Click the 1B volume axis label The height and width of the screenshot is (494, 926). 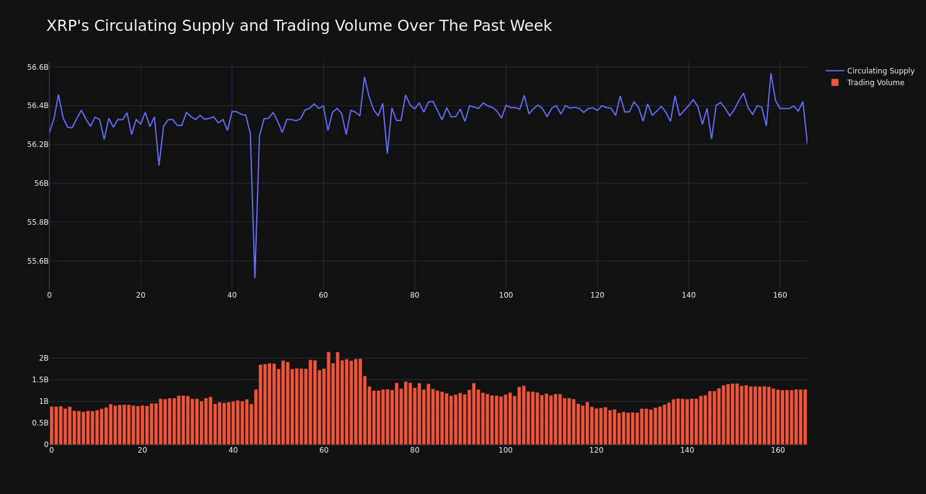point(44,401)
